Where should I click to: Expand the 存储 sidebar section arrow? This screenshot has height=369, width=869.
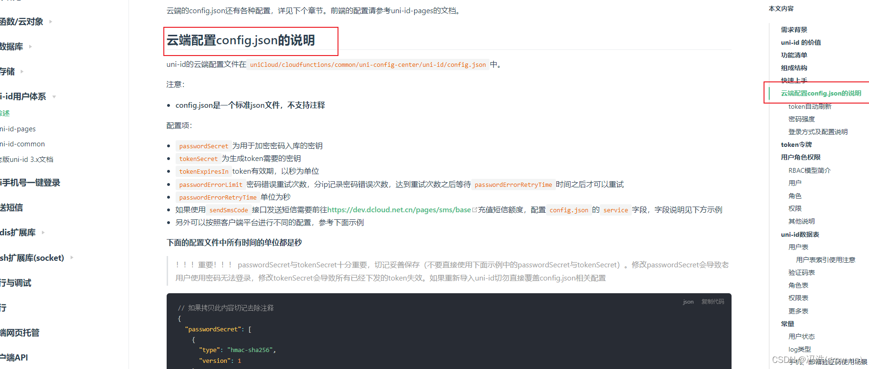(x=22, y=72)
